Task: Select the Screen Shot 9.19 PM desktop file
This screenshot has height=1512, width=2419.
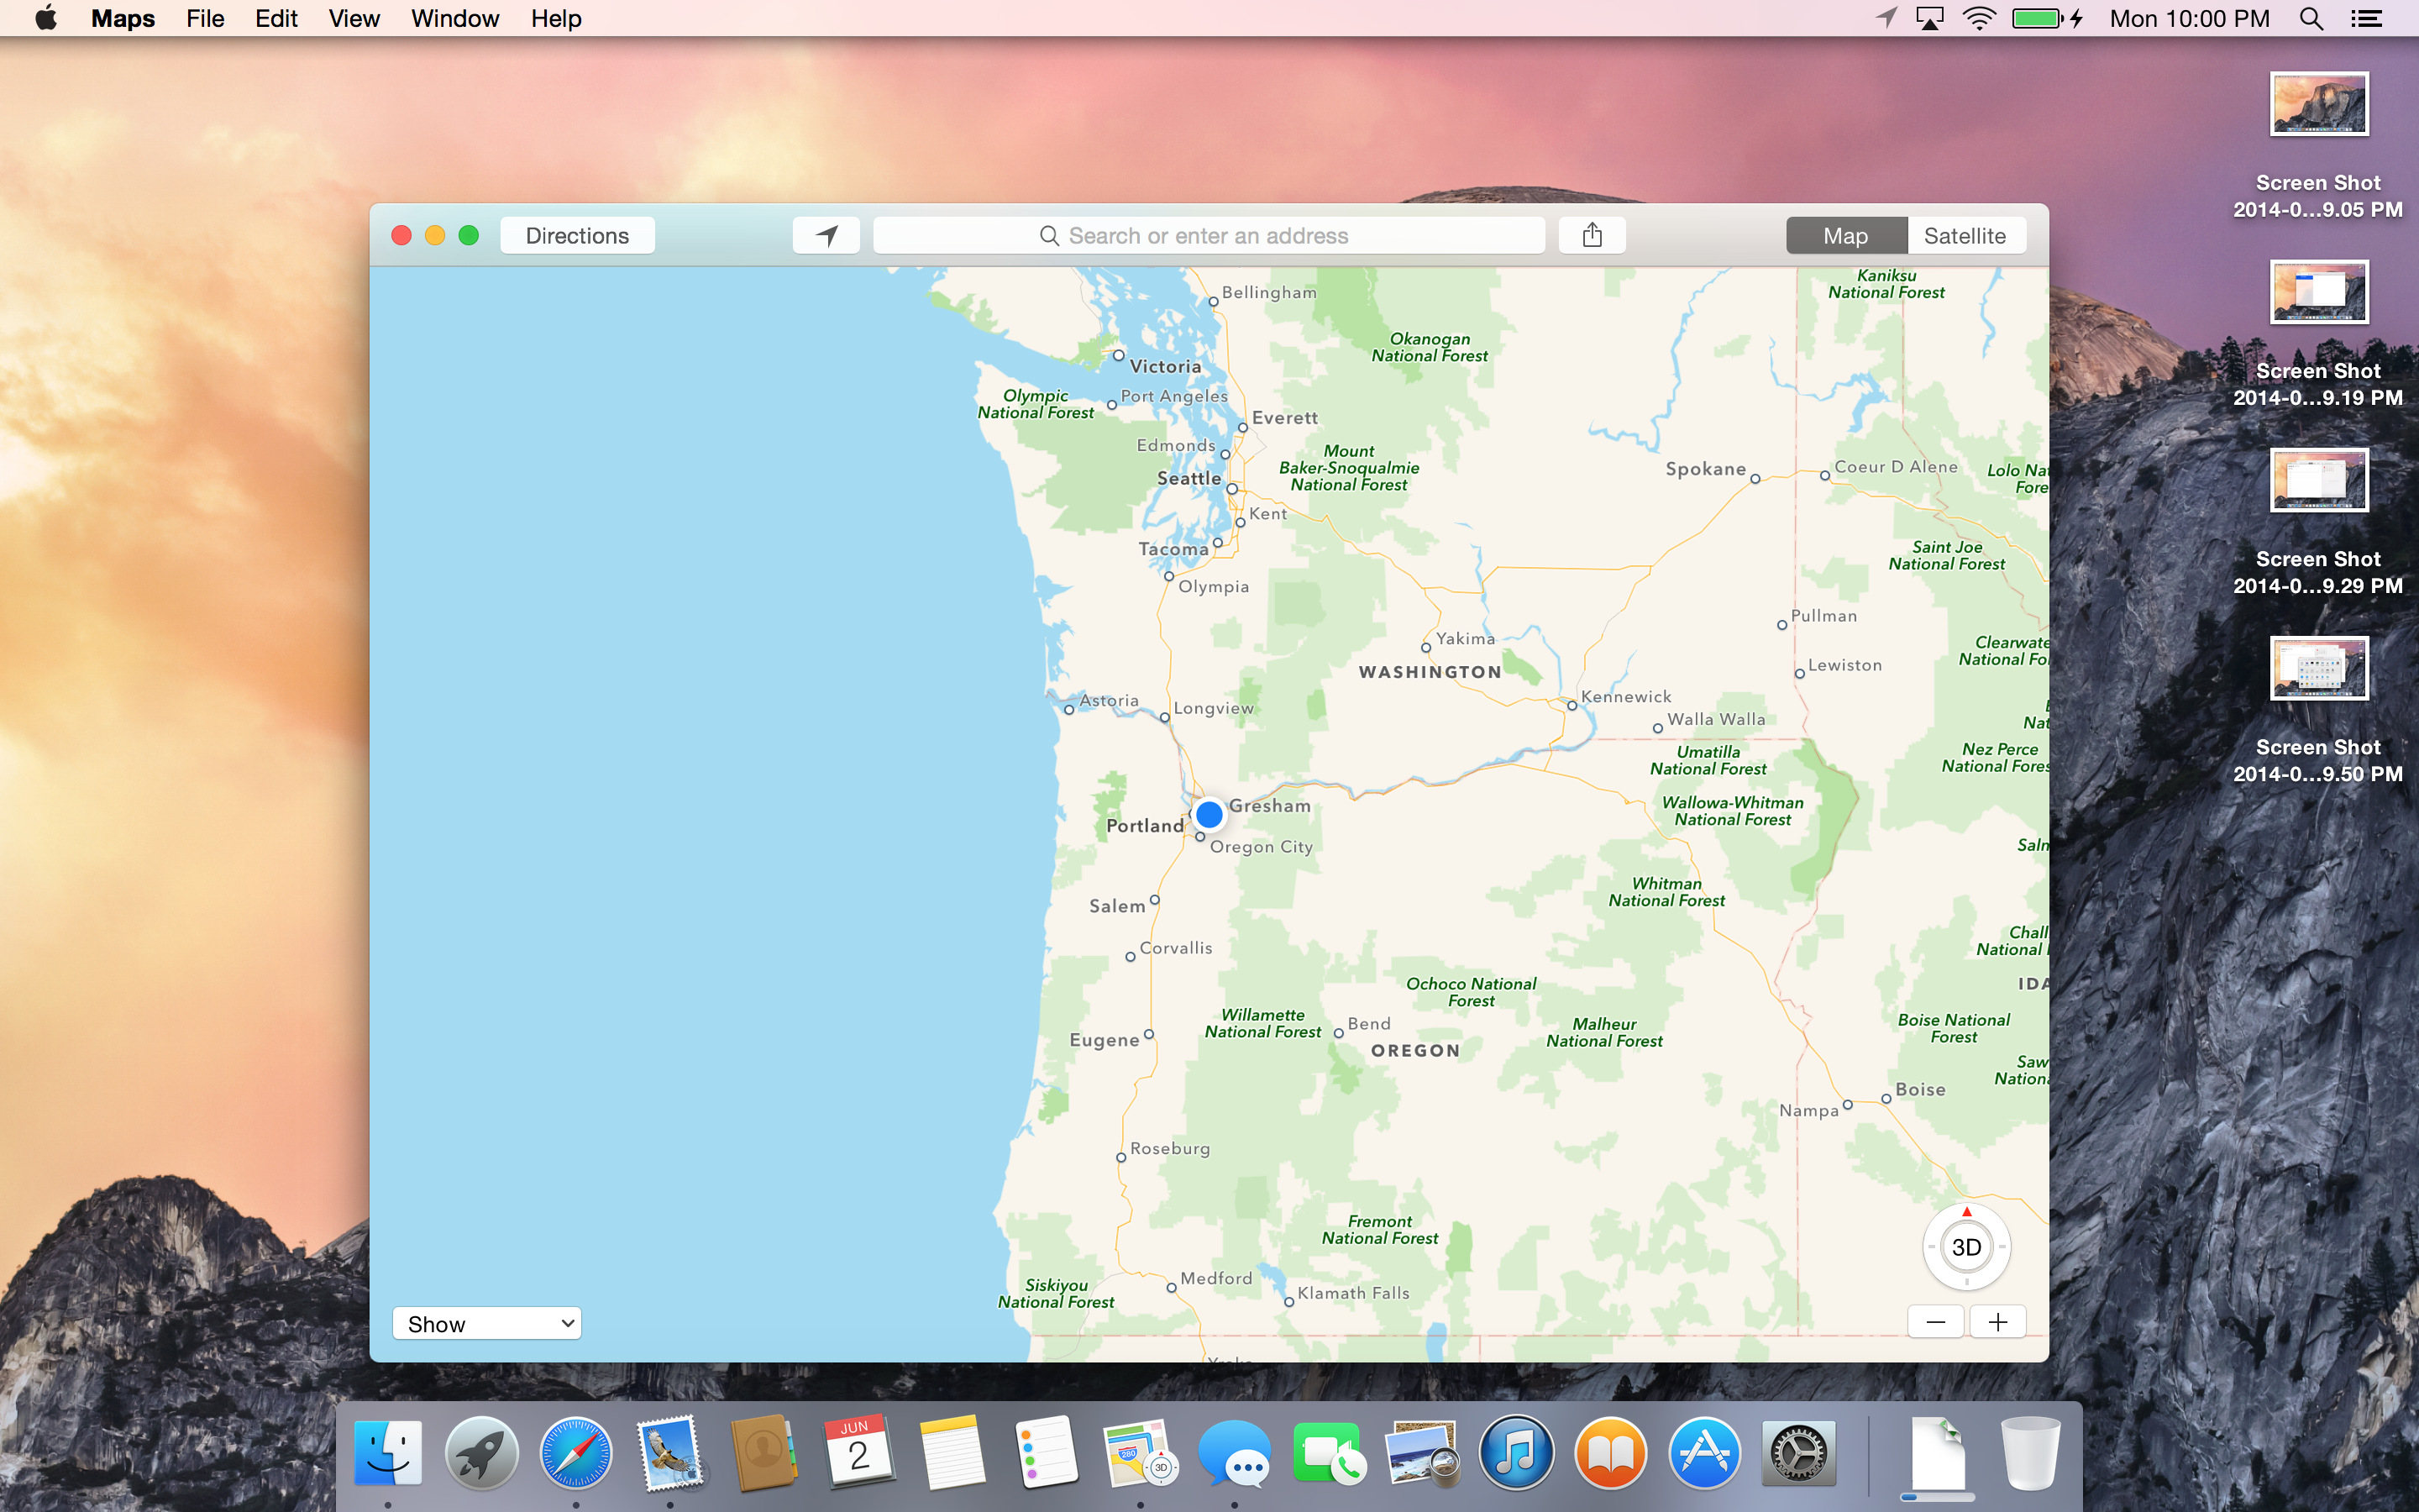Action: coord(2318,333)
